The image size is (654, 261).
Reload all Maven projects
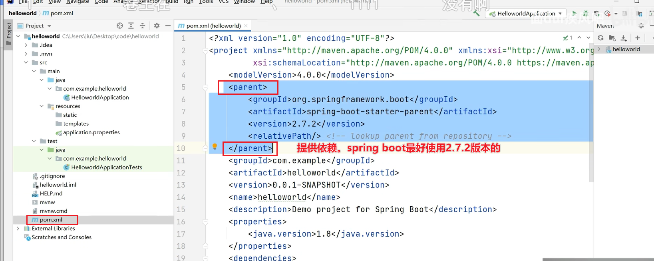600,38
